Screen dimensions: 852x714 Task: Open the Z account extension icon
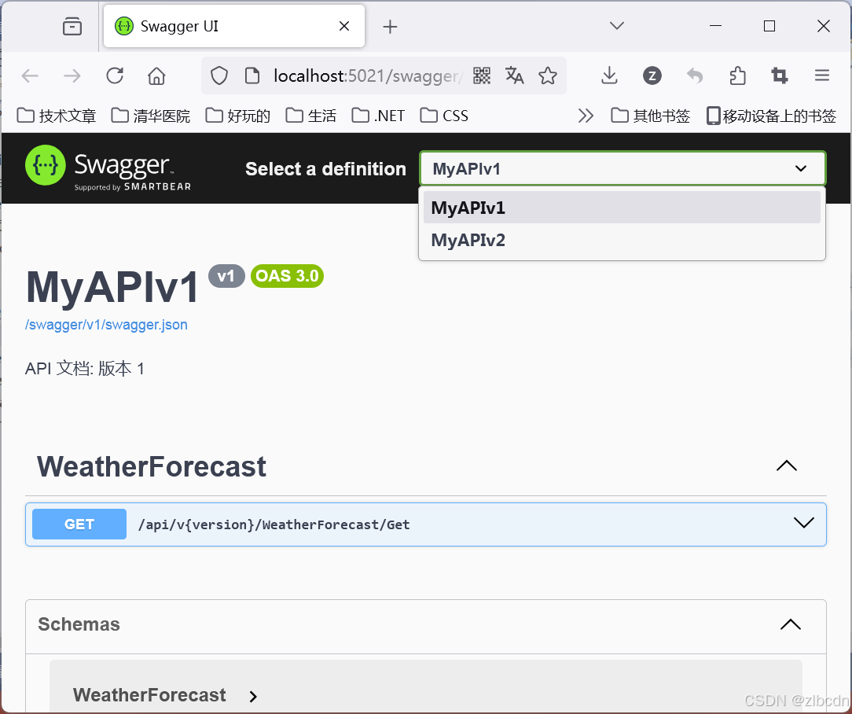652,75
